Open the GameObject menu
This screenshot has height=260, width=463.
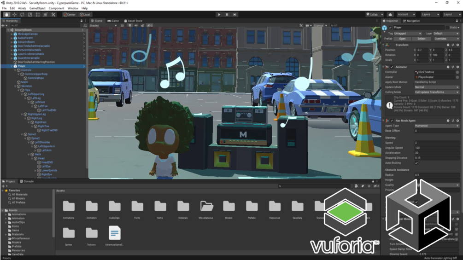(x=37, y=8)
